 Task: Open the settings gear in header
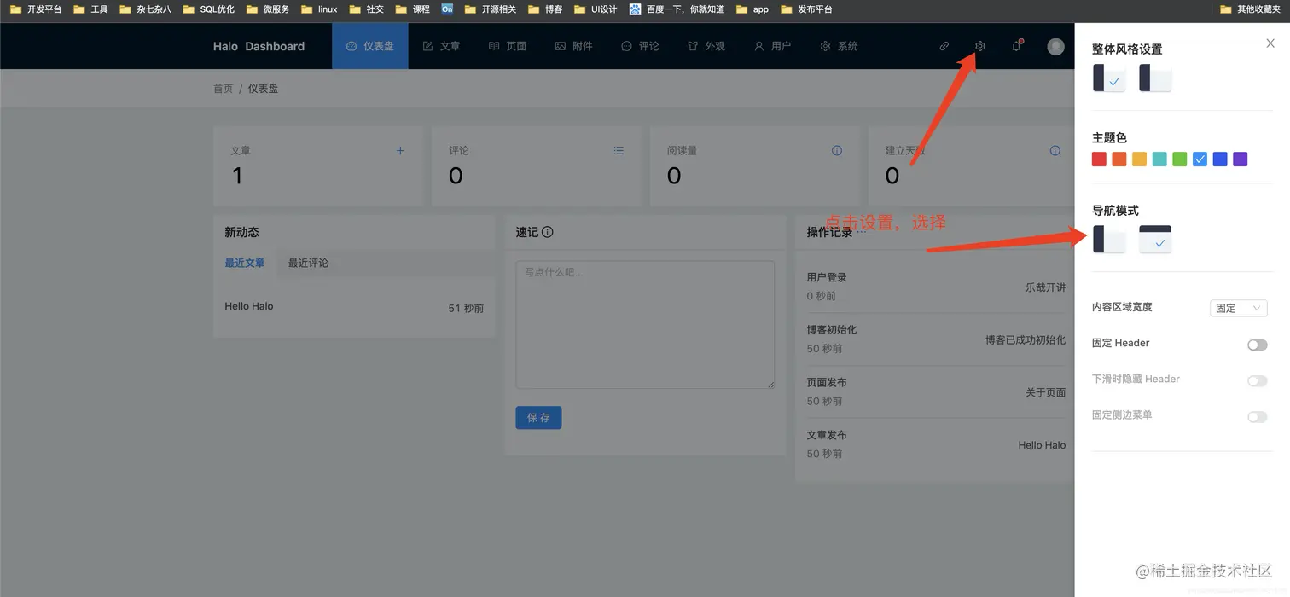980,46
